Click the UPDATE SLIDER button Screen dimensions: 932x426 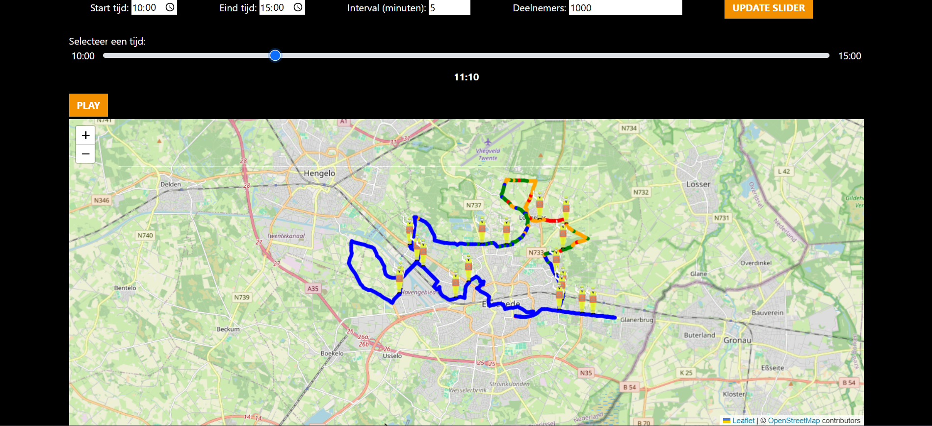[768, 8]
